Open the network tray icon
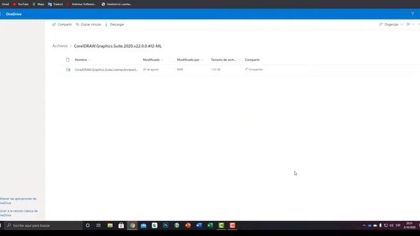The height and width of the screenshot is (236, 420). tap(386, 226)
